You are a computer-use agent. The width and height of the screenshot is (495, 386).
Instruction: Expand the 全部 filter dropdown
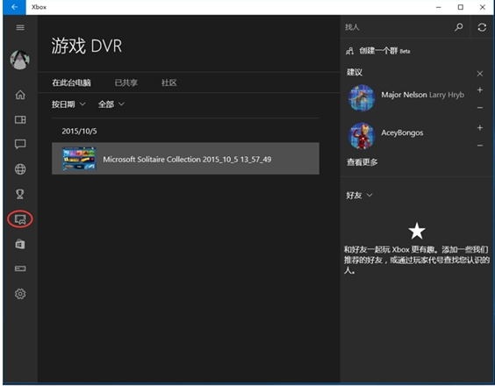click(x=111, y=104)
